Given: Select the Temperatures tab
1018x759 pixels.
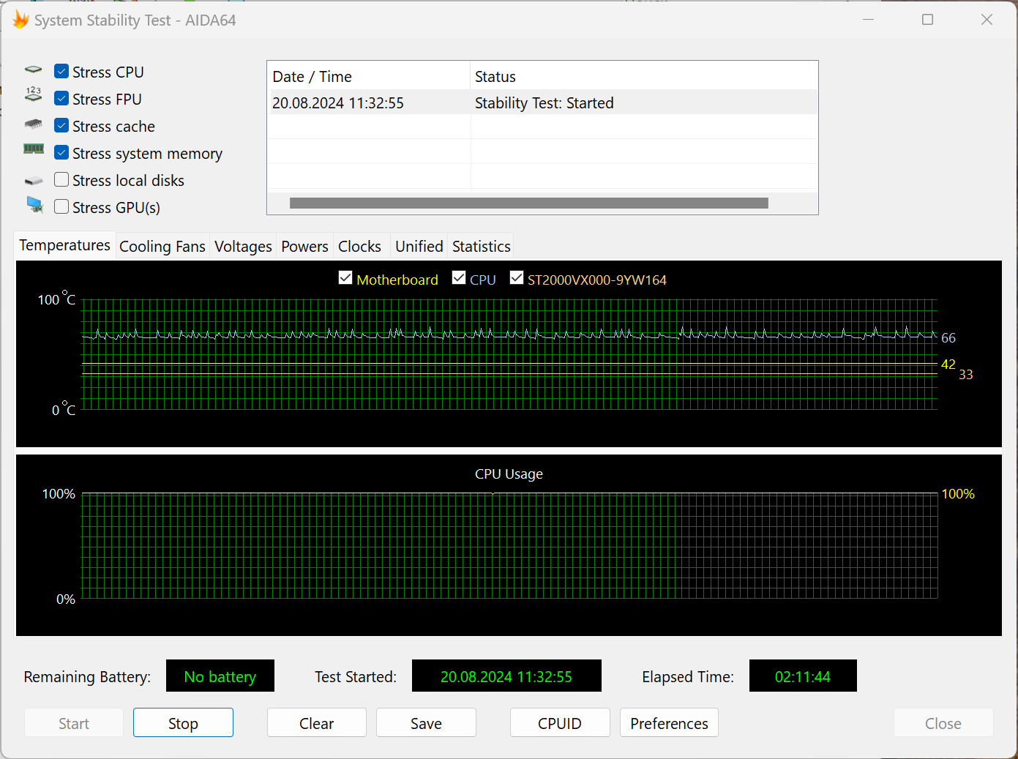Looking at the screenshot, I should (x=64, y=245).
